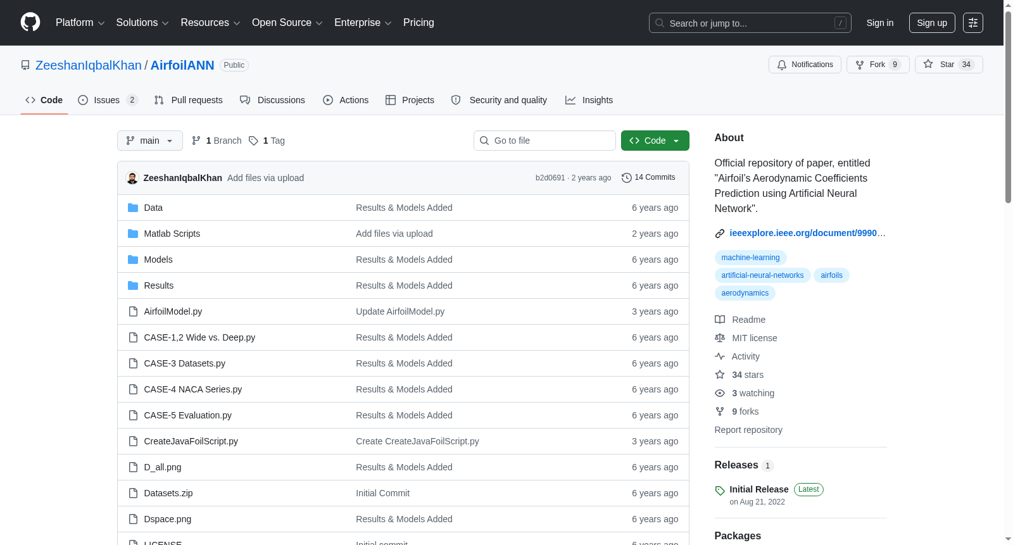Open the appearance settings icon in header
This screenshot has width=1013, height=545.
pos(973,23)
